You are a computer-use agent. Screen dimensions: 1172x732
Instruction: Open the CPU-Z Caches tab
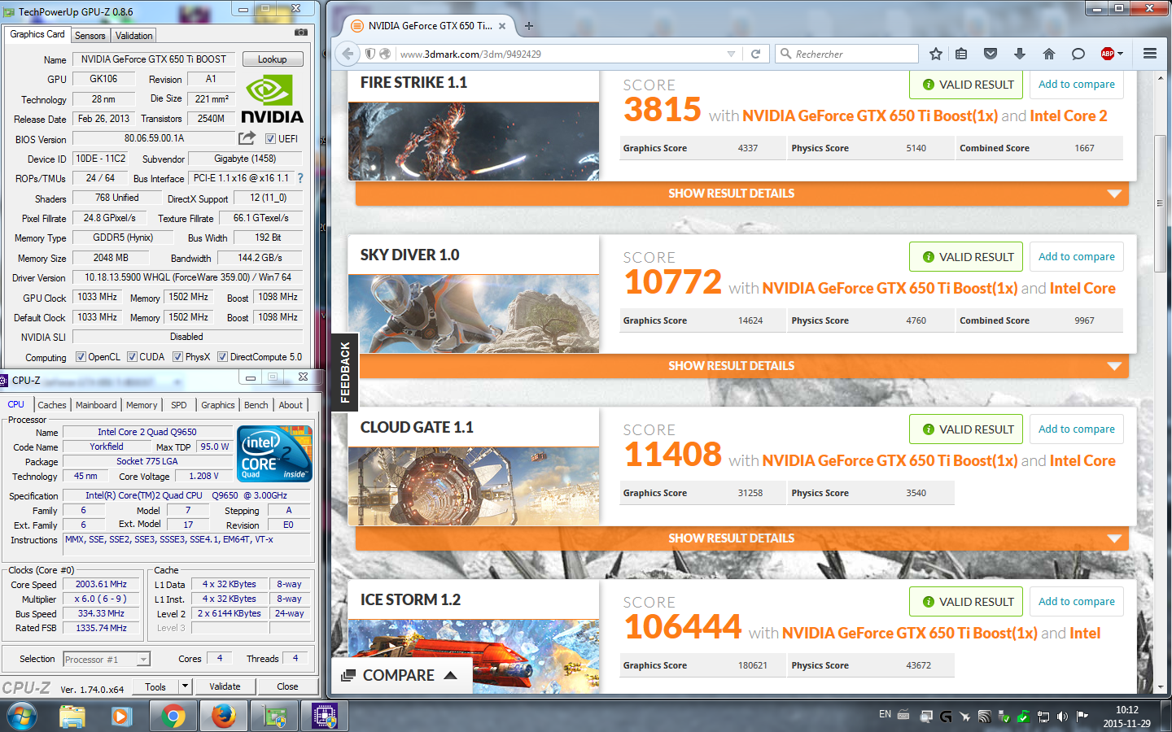pyautogui.click(x=52, y=405)
